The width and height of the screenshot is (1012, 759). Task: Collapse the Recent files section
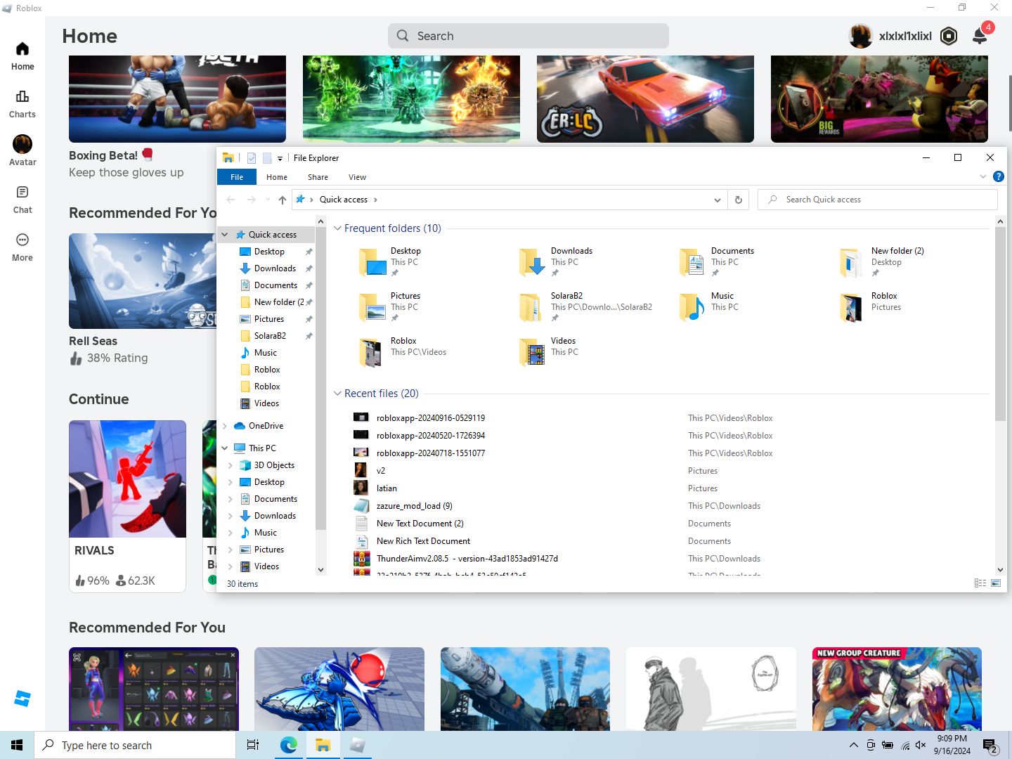point(337,394)
